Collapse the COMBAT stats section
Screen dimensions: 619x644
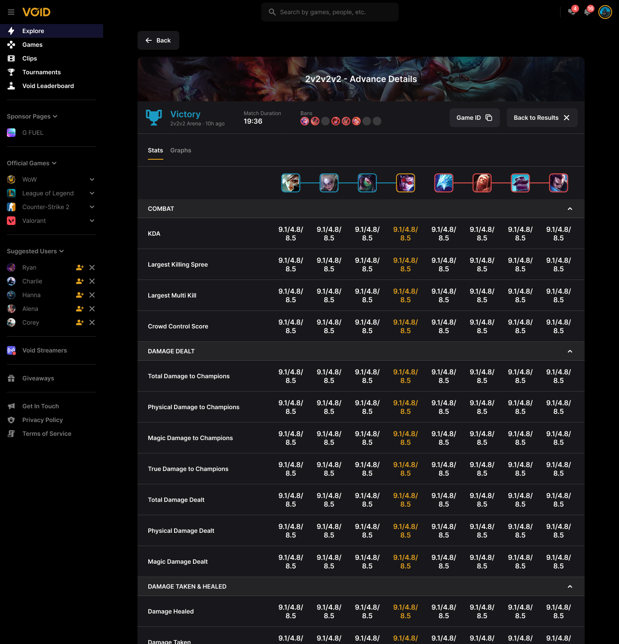coord(570,209)
